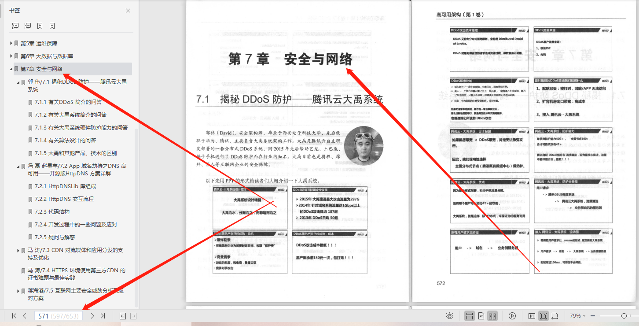Toggle continuous scrolling mode

pos(470,316)
